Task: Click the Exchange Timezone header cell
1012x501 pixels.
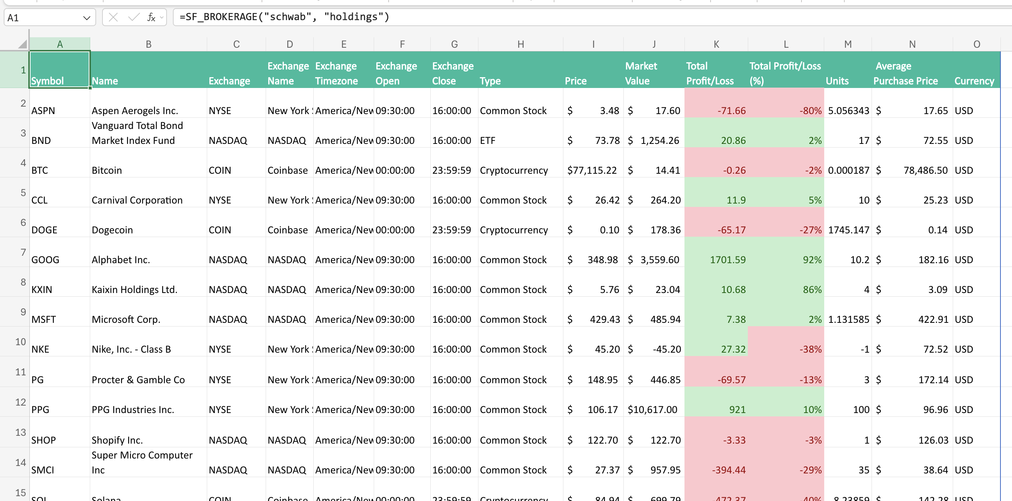Action: click(344, 70)
